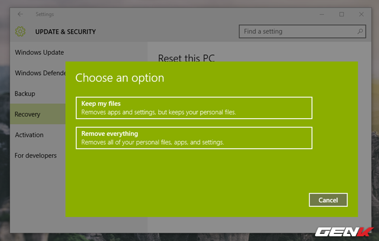Switch to For developers settings

pos(36,156)
